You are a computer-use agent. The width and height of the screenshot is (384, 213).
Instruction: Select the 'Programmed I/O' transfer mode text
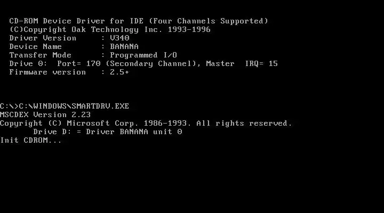[143, 55]
